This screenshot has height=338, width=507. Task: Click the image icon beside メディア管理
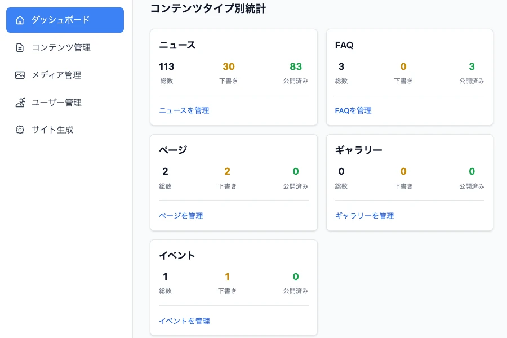pyautogui.click(x=19, y=75)
